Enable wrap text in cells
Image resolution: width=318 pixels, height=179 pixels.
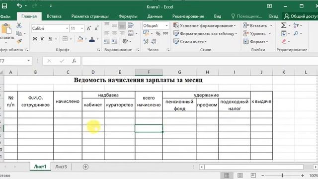pos(131,25)
